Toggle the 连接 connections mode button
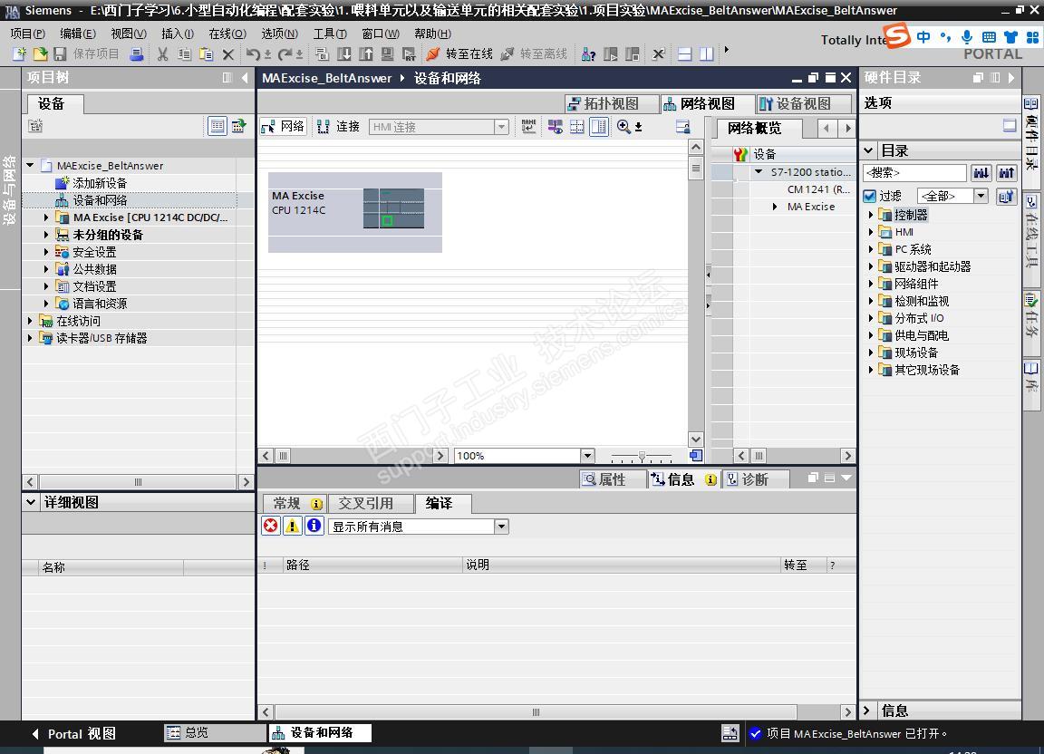 coord(339,127)
